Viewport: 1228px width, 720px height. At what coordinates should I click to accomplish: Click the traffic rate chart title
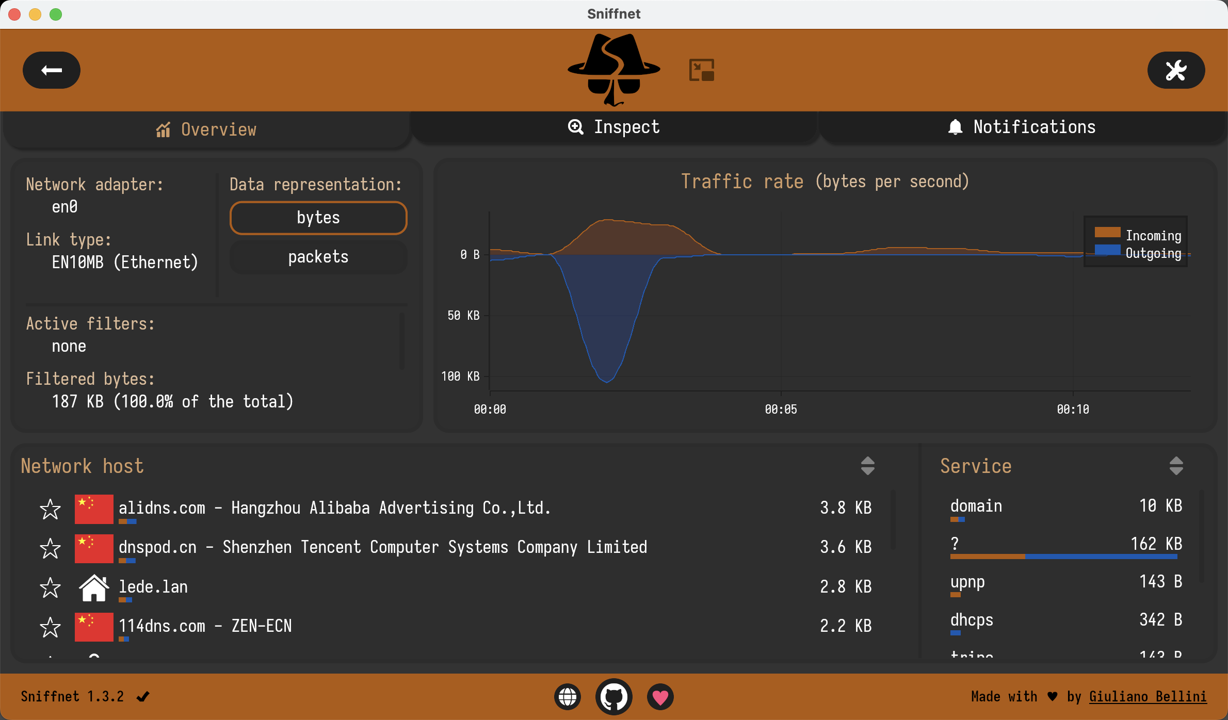(x=825, y=181)
